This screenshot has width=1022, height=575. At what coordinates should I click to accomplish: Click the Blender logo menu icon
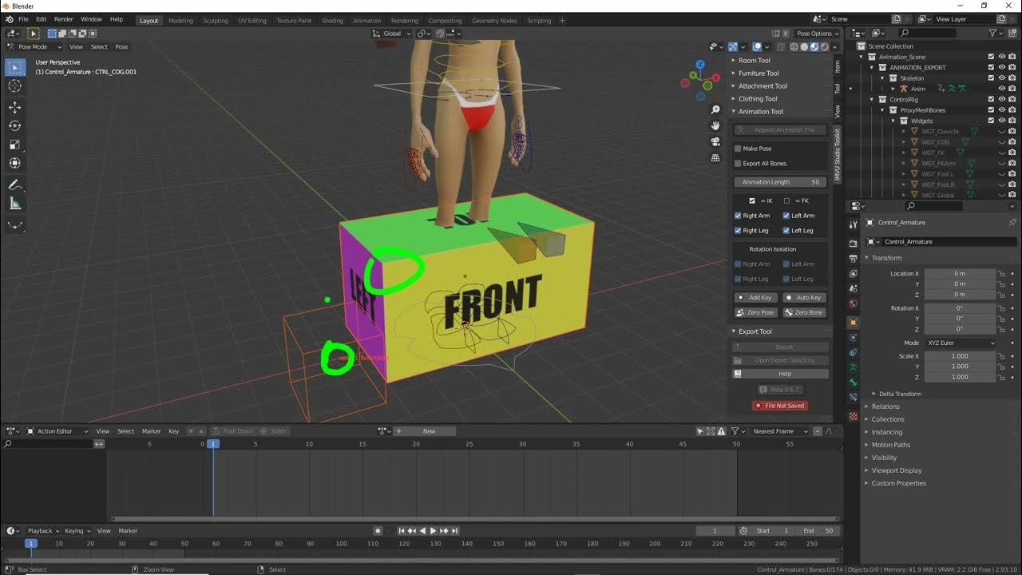click(x=9, y=19)
